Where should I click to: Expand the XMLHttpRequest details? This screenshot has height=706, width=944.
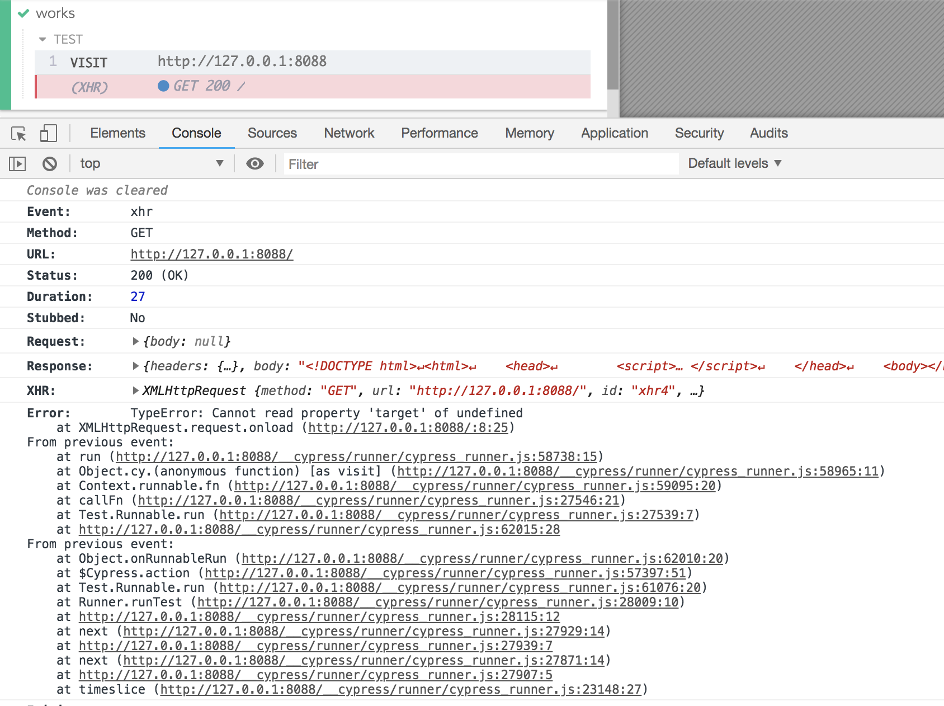pos(136,390)
